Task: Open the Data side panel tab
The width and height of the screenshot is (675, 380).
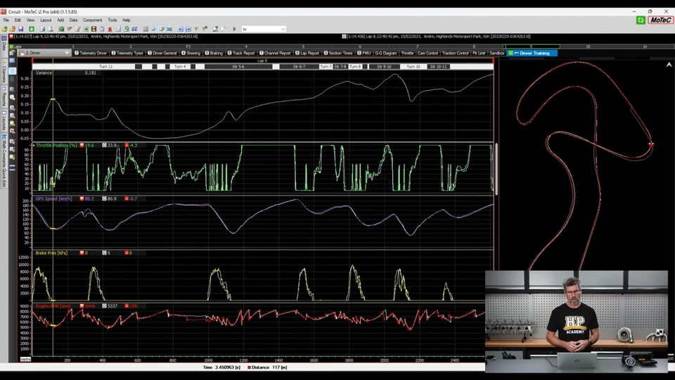Action: coord(4,44)
